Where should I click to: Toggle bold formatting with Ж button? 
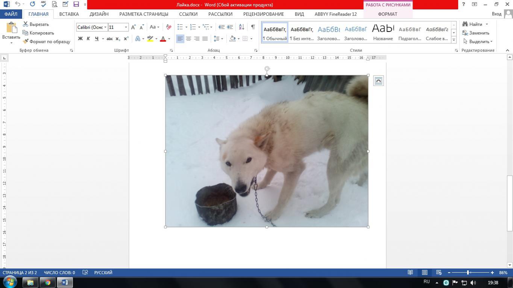click(80, 39)
